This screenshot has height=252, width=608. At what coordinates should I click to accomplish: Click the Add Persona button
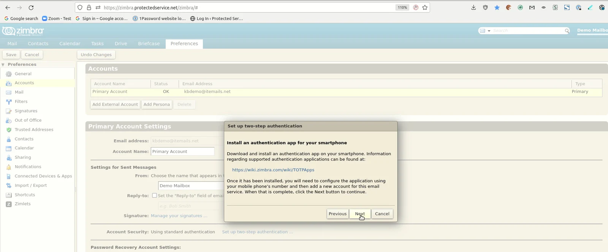coord(157,105)
